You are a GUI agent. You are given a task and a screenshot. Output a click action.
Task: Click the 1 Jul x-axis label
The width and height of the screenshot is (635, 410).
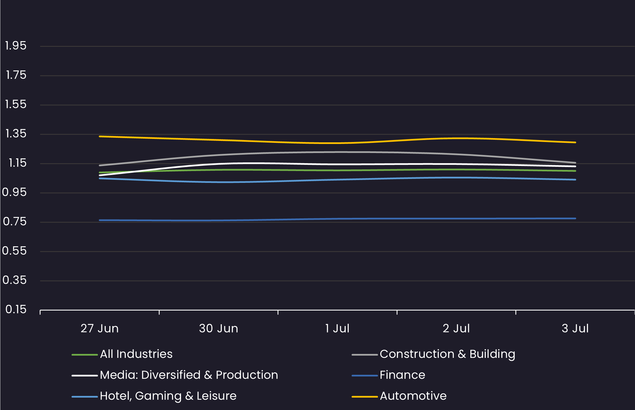tap(337, 329)
